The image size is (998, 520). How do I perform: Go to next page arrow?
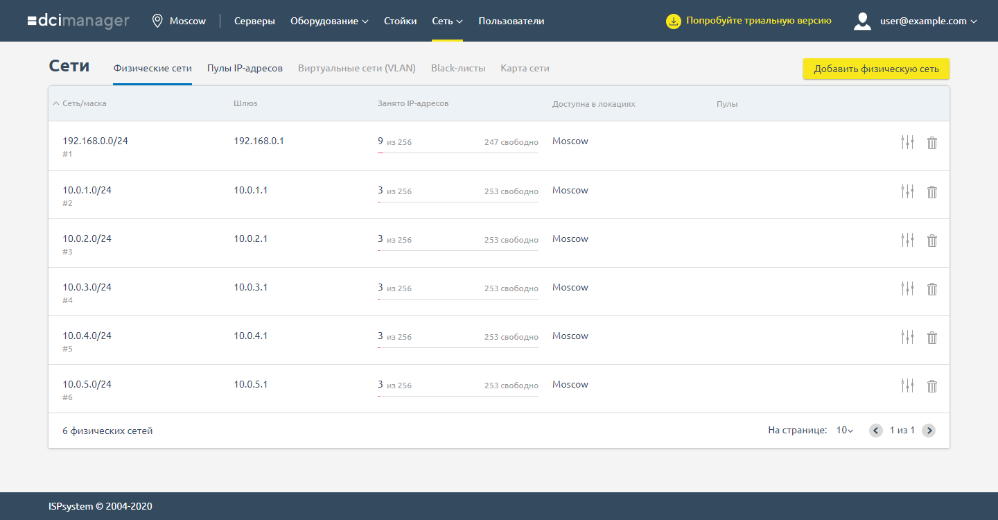point(929,431)
